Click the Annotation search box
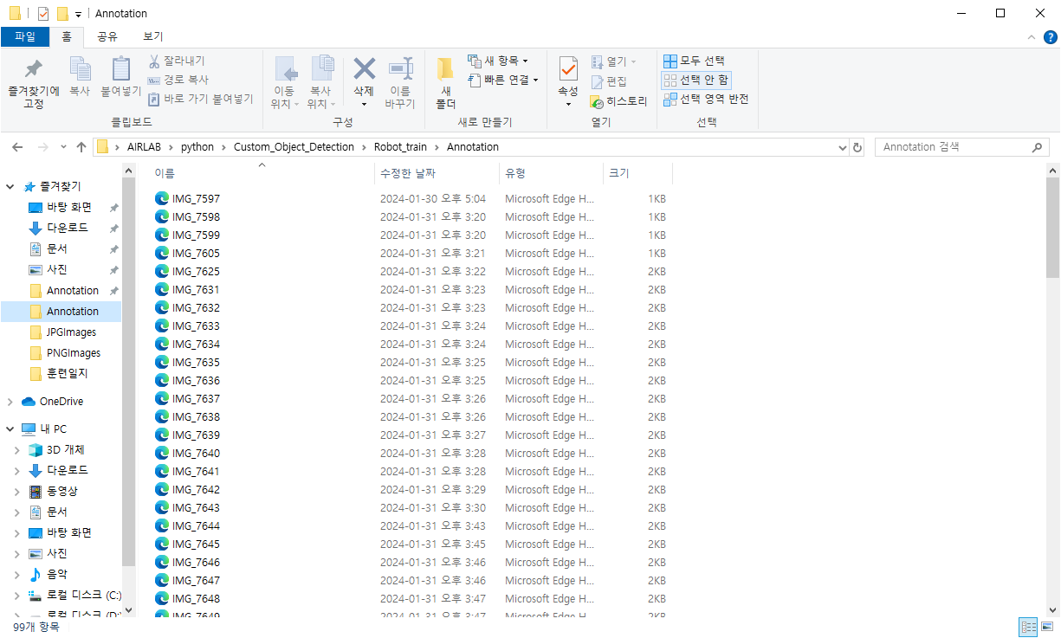This screenshot has height=638, width=1061. point(953,147)
